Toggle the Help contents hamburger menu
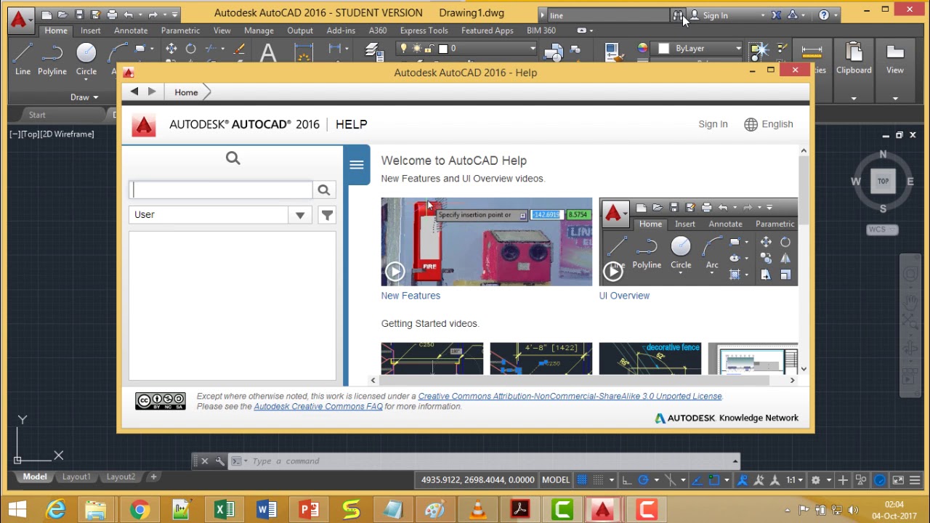930x523 pixels. (357, 165)
